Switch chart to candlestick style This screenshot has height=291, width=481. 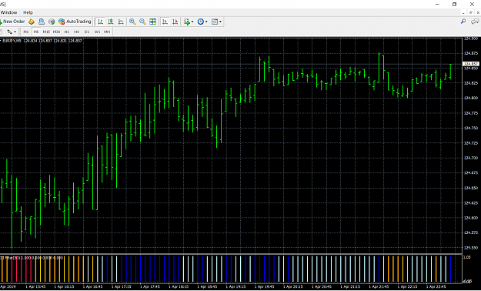111,22
